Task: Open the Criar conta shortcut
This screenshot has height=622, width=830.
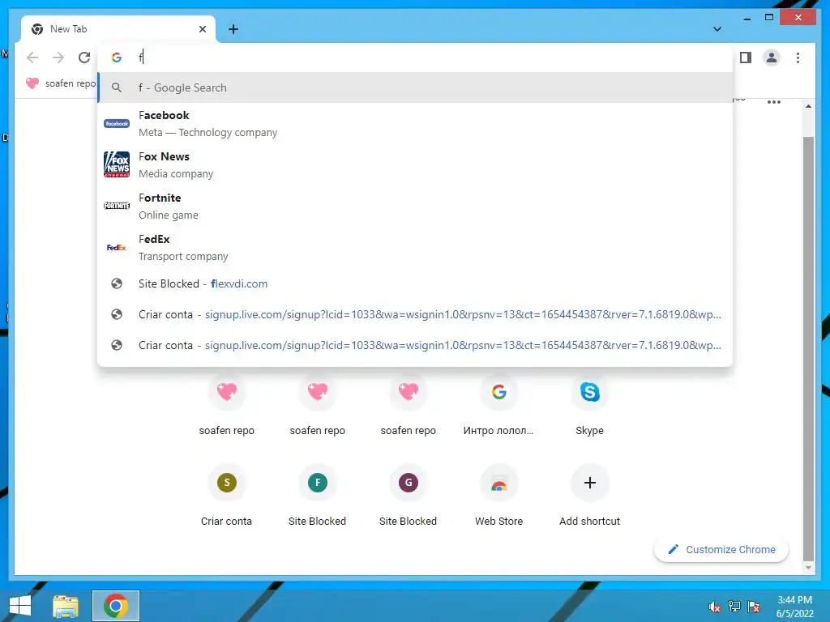Action: [227, 496]
